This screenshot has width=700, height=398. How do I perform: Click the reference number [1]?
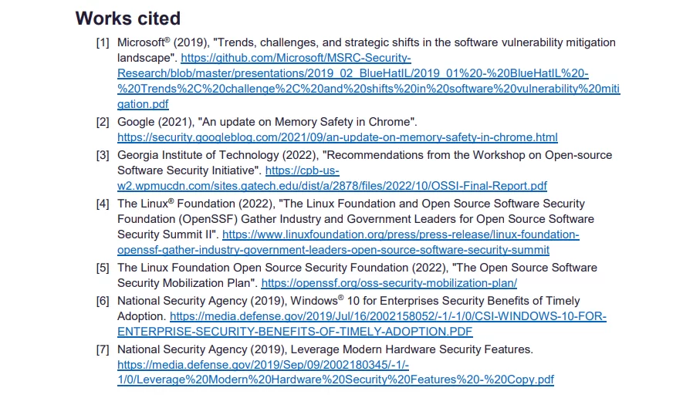click(x=103, y=43)
